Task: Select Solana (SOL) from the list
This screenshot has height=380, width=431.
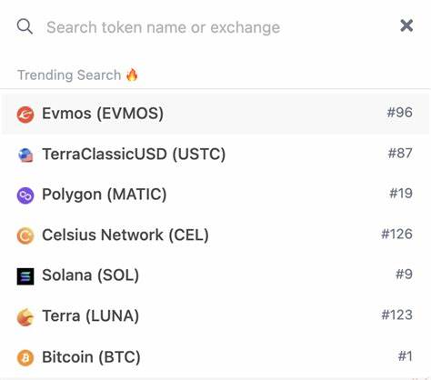Action: point(215,275)
